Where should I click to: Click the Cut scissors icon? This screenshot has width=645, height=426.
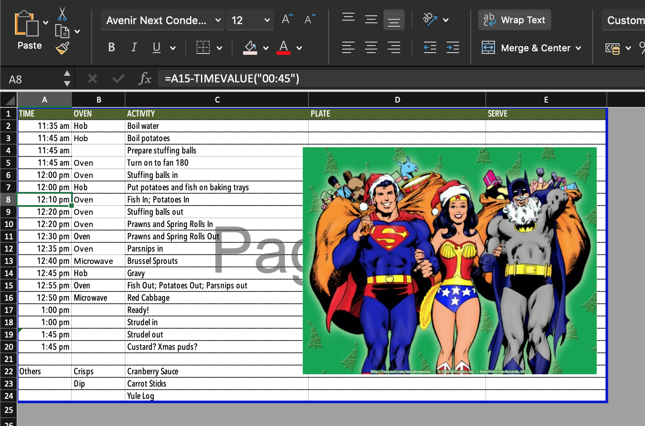(62, 14)
